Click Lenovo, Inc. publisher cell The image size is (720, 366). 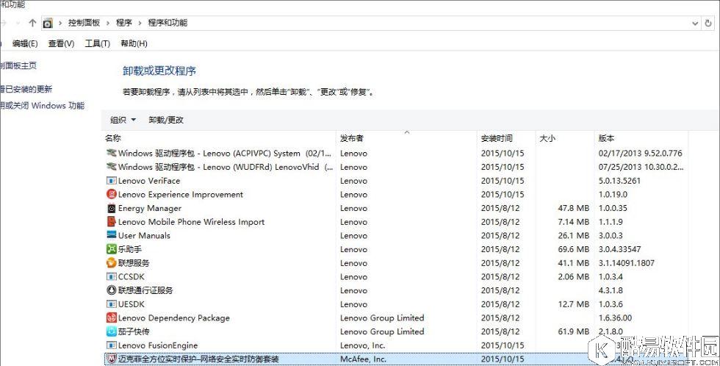coord(361,345)
